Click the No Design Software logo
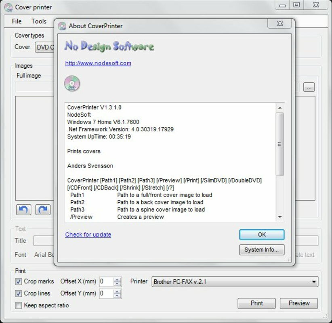332x323 pixels. point(109,46)
